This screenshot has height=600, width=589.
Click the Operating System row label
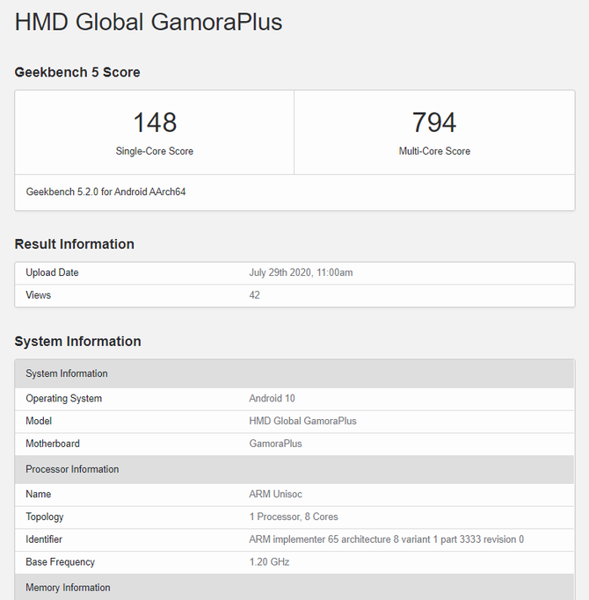(x=64, y=398)
